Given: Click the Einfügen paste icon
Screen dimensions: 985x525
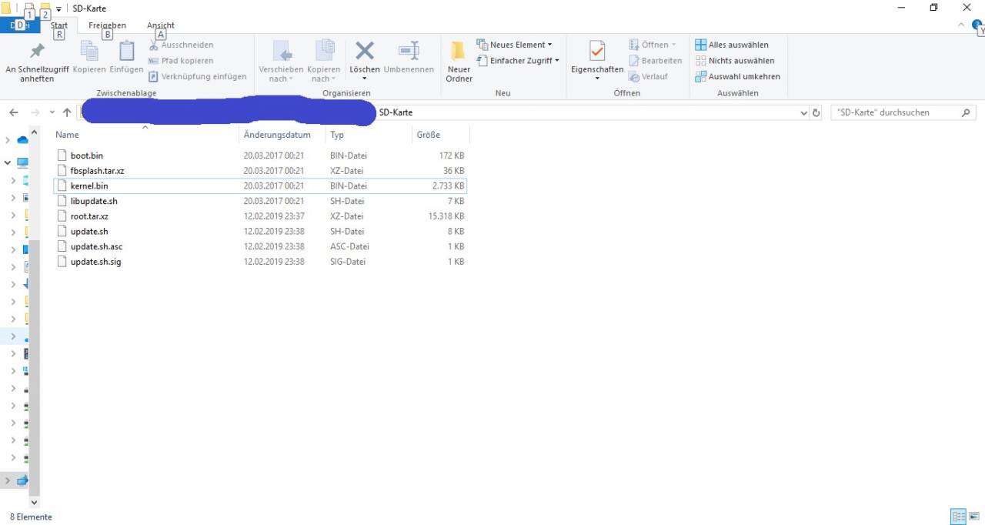Looking at the screenshot, I should point(126,52).
